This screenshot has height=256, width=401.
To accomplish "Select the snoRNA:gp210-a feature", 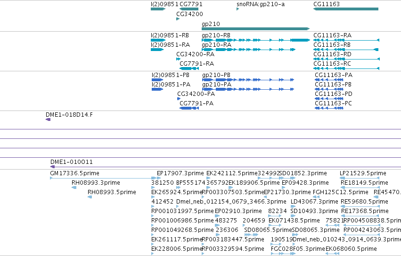I will (x=238, y=9).
